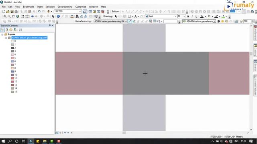Open the font size dropdown
Image resolution: width=257 pixels, height=144 pixels.
click(x=184, y=16)
